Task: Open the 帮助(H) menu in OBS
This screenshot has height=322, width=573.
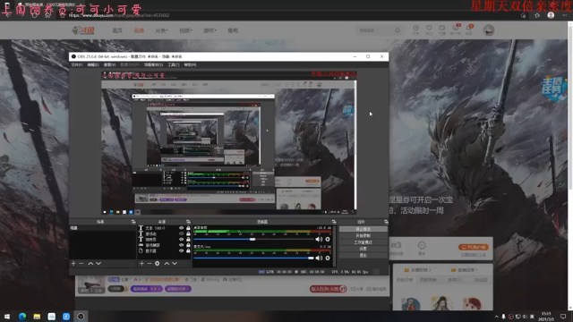Action: (190, 64)
